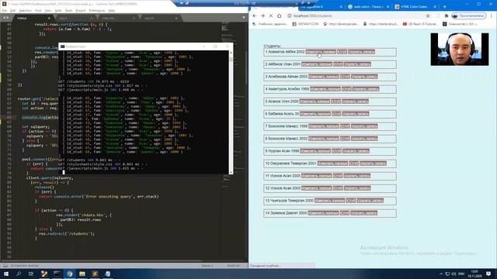
Task: Close the 'web colors' Chrome tab
Action: [x=388, y=7]
